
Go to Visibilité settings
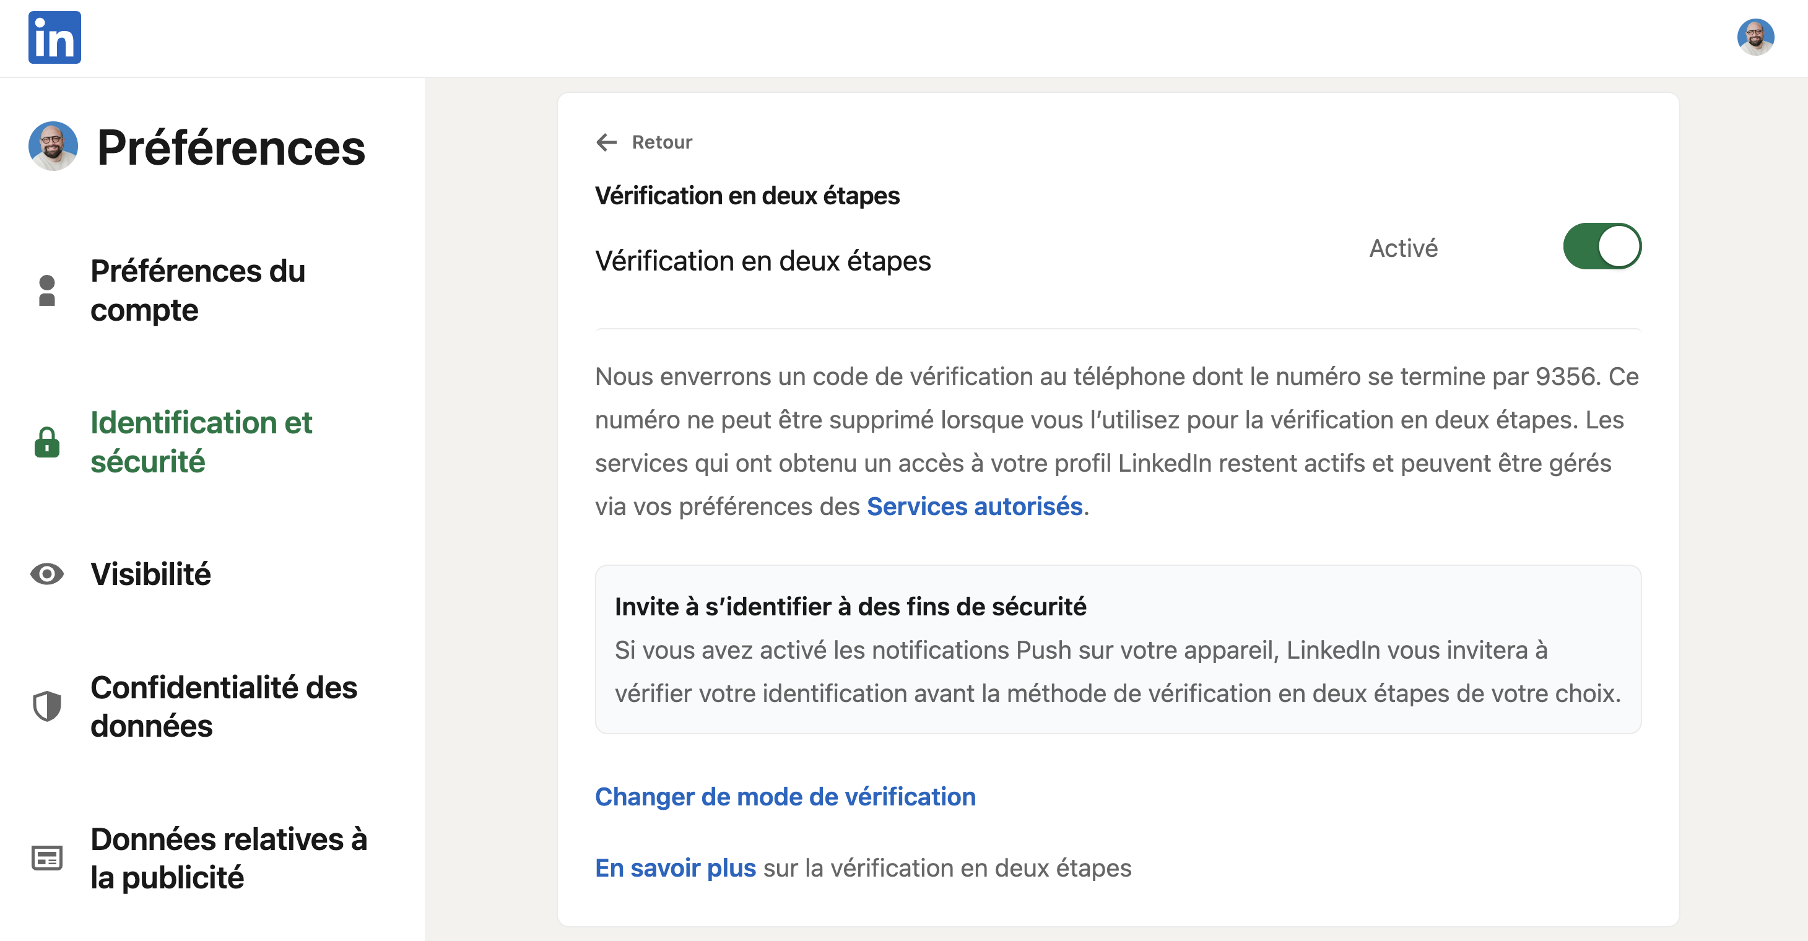coord(150,574)
